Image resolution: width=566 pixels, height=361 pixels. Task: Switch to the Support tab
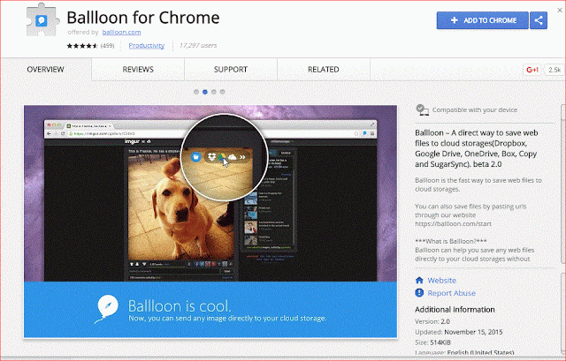pos(231,69)
